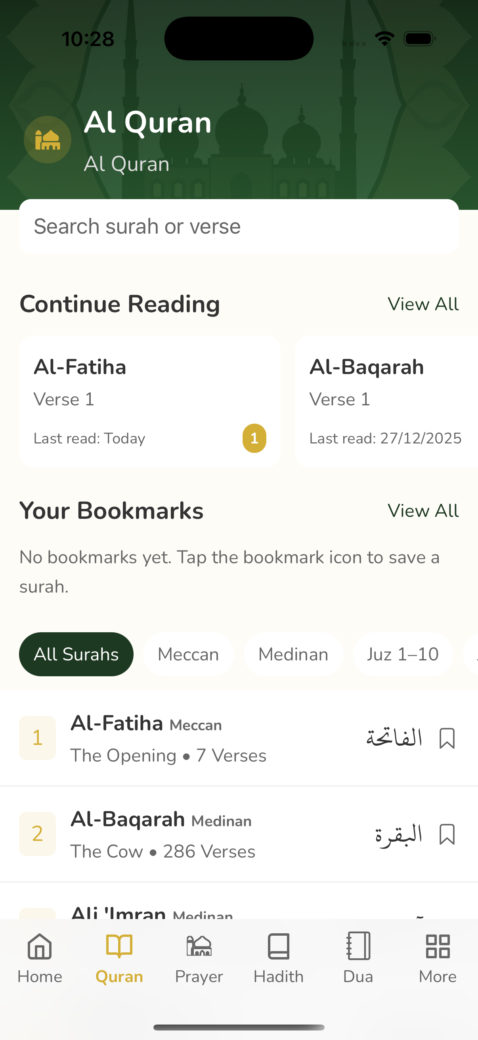The height and width of the screenshot is (1040, 478).
Task: Tap the Search surah or verse field
Action: click(x=239, y=226)
